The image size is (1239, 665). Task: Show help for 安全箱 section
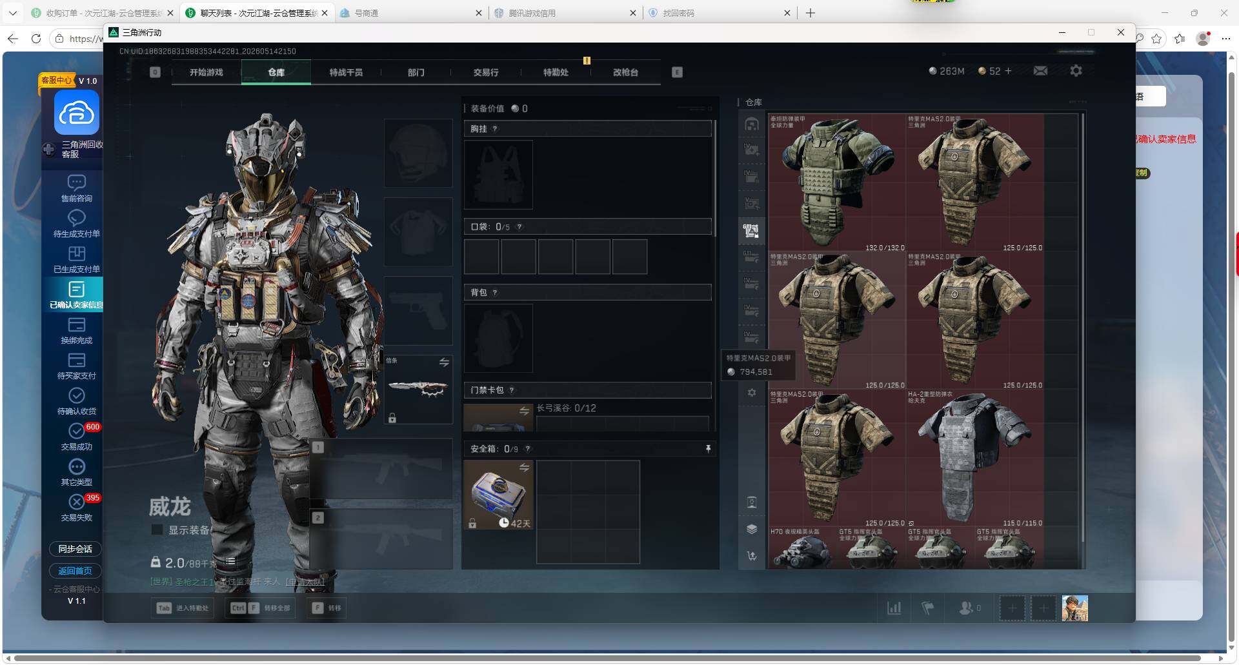(528, 449)
